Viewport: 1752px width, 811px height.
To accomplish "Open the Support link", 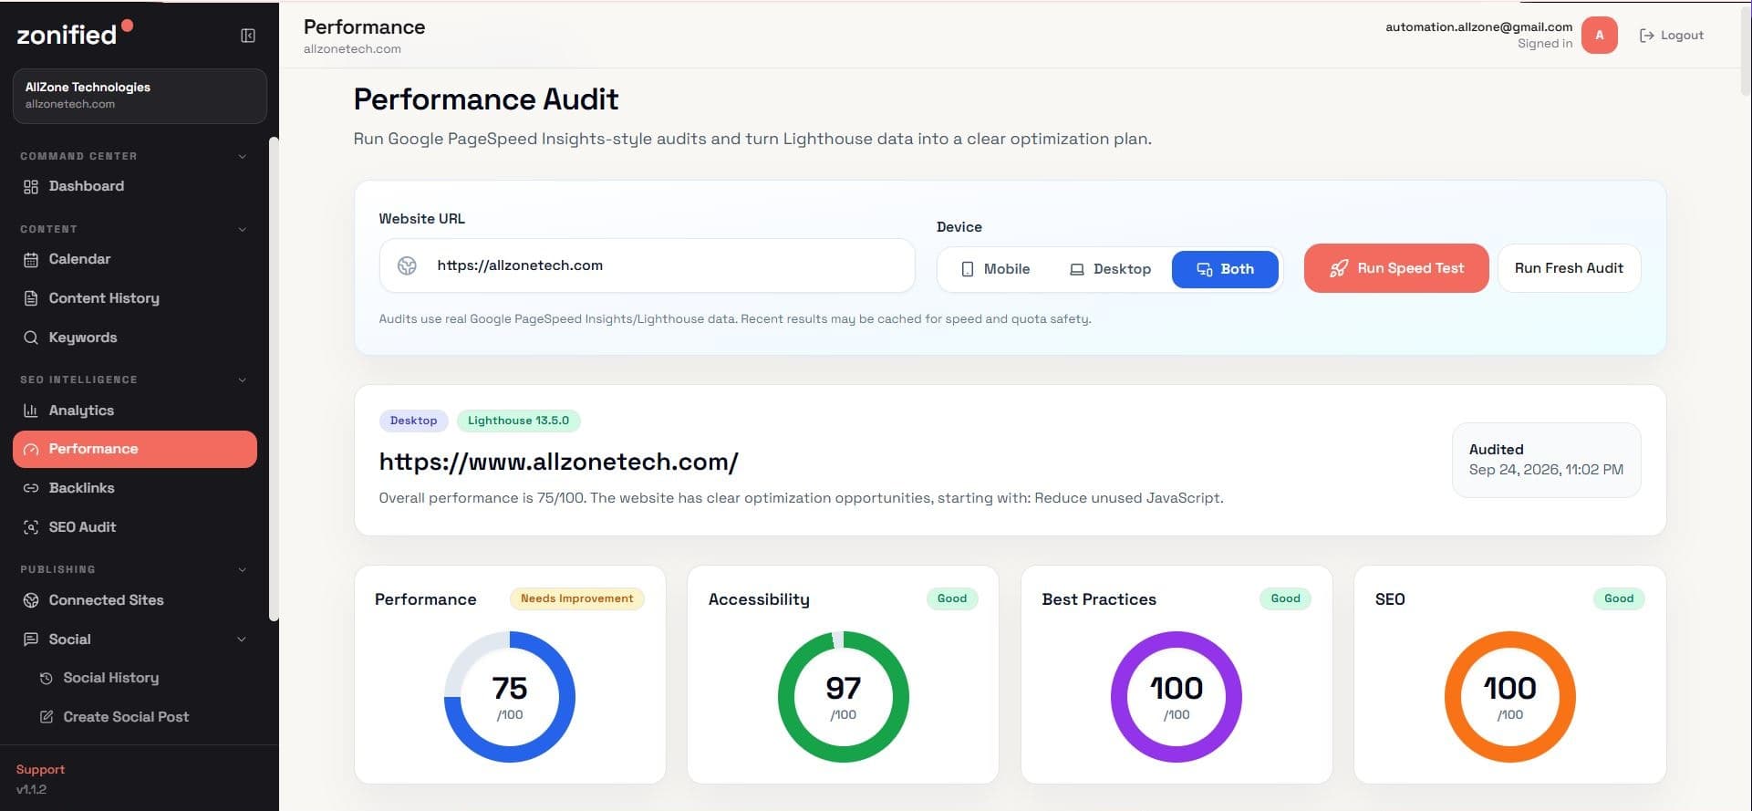I will 40,770.
